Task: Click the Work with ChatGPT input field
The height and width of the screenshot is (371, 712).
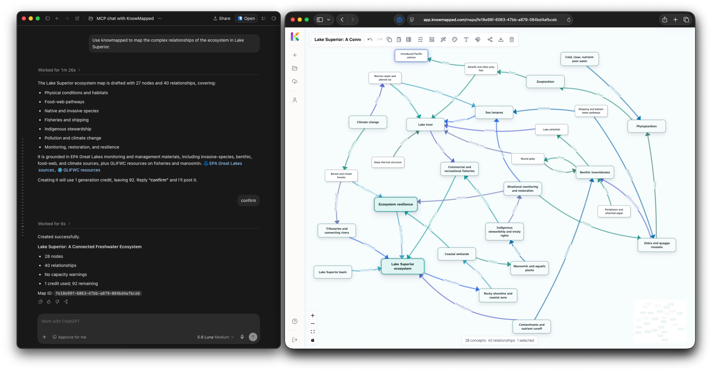Action: [148, 321]
